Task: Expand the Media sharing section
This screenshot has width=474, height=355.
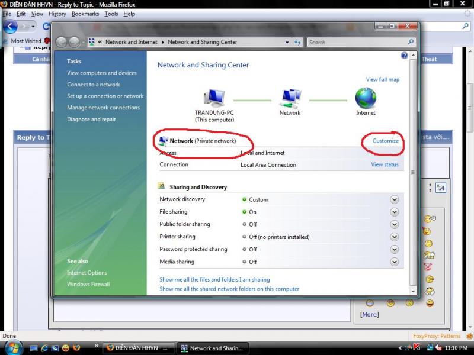Action: click(x=395, y=262)
